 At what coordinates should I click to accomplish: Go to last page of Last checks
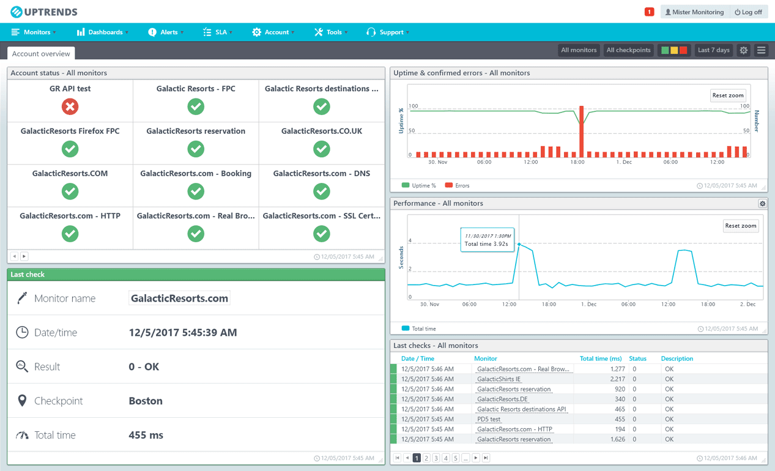click(x=486, y=458)
